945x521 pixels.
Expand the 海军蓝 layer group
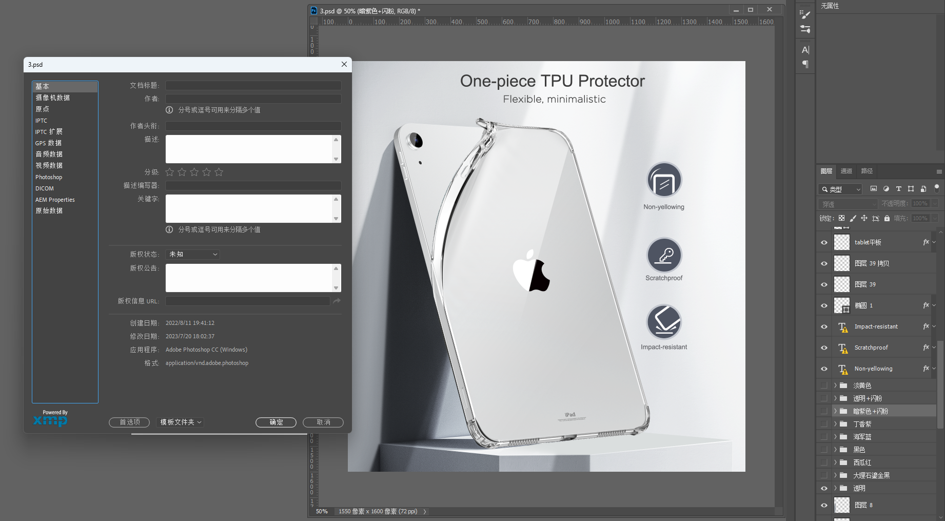click(x=835, y=436)
